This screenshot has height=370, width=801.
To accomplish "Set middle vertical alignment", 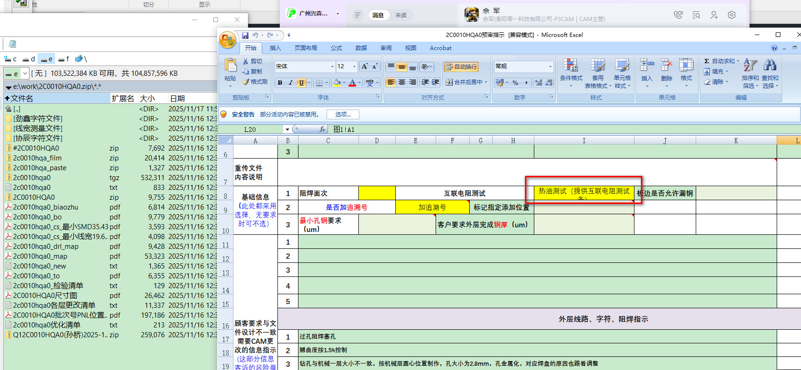I will 401,67.
